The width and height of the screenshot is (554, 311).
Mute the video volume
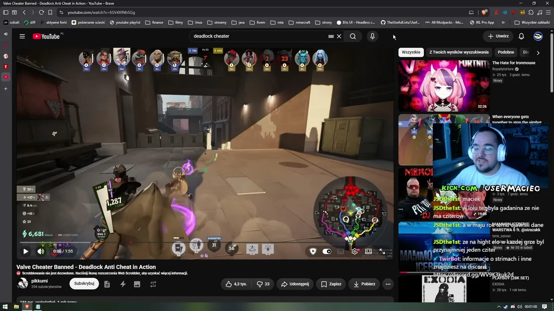(41, 251)
